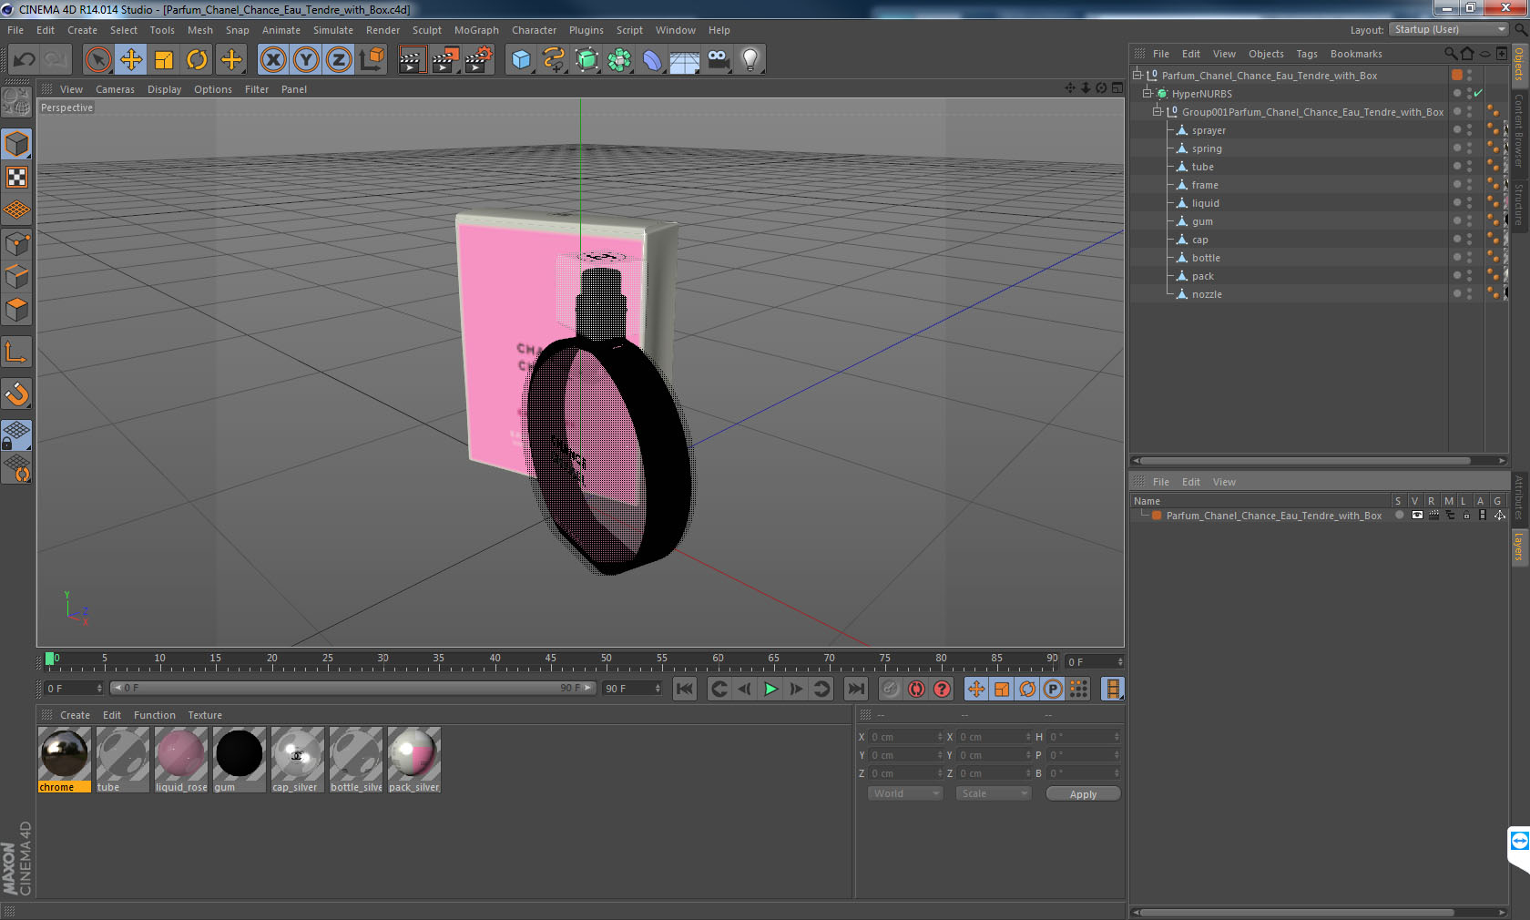Screen dimensions: 1530x920
Task: Open Object Manager Tags menu
Action: tap(1307, 54)
